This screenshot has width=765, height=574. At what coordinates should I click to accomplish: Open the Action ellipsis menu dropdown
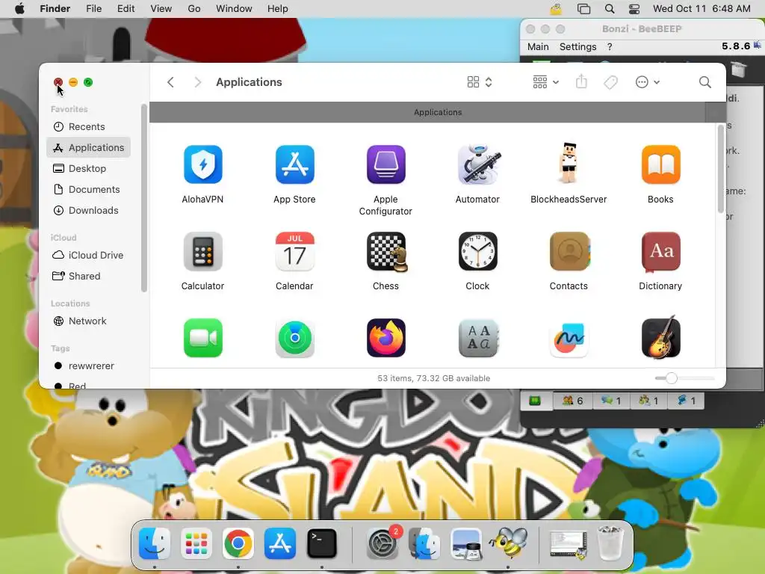(x=648, y=82)
